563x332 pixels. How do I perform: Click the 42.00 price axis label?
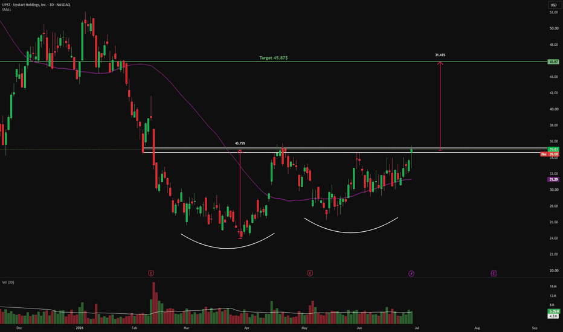554,93
